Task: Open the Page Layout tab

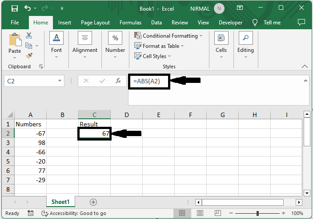Action: click(x=95, y=23)
